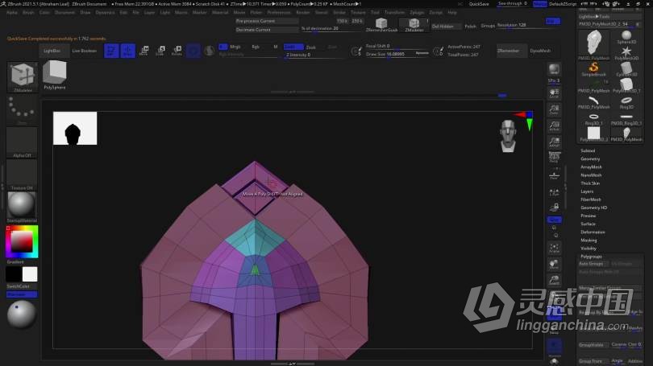Select the ZModeler brush thumbnail
This screenshot has height=366, width=653.
[x=23, y=76]
